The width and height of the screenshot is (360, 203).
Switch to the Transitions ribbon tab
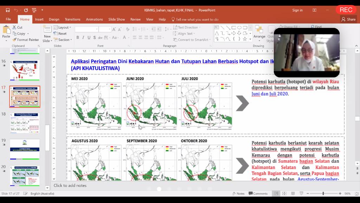pyautogui.click(x=72, y=19)
